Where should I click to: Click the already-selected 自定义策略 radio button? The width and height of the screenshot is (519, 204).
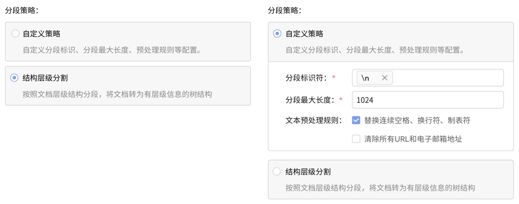[277, 34]
